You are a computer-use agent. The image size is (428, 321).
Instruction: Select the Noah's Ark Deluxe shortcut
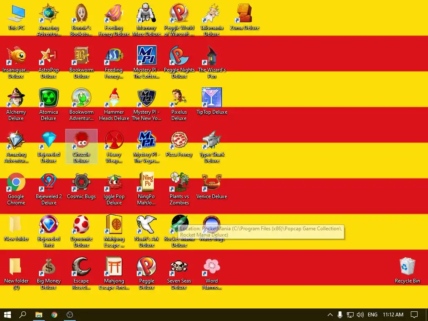coord(147,231)
